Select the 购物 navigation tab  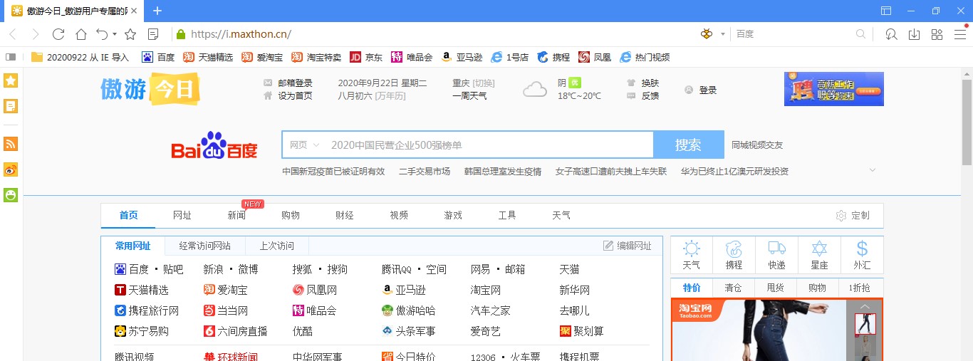point(291,216)
